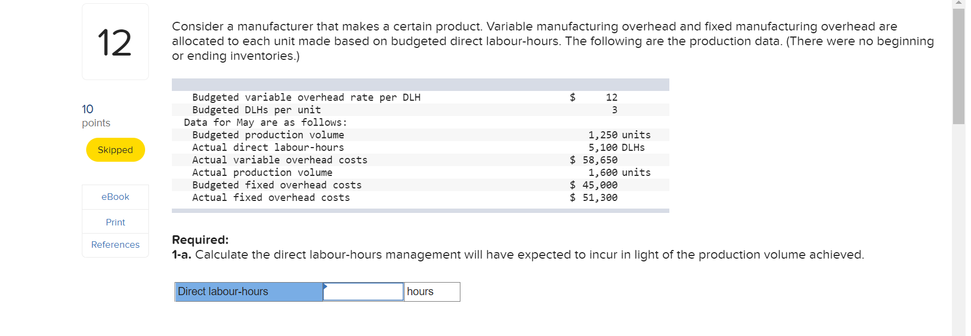The width and height of the screenshot is (971, 336).
Task: Click the 'Budgeted variable overhead rate per DLH' row
Action: point(421,97)
